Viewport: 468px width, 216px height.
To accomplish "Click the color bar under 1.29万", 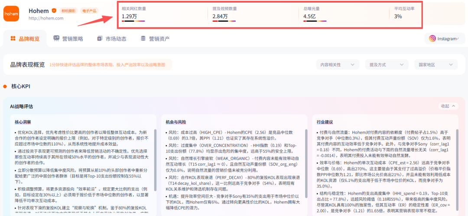I will (133, 21).
